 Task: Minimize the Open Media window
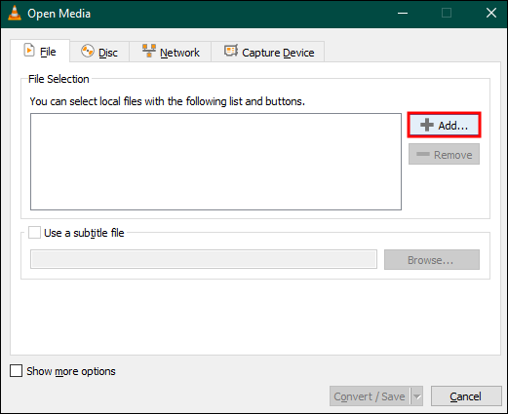point(403,14)
